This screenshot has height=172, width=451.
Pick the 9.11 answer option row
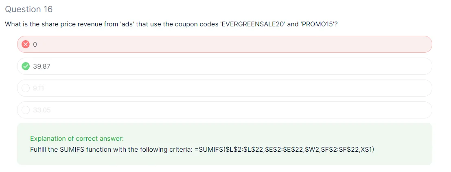(x=224, y=88)
